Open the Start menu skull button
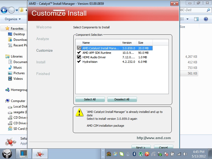 (x=7, y=154)
